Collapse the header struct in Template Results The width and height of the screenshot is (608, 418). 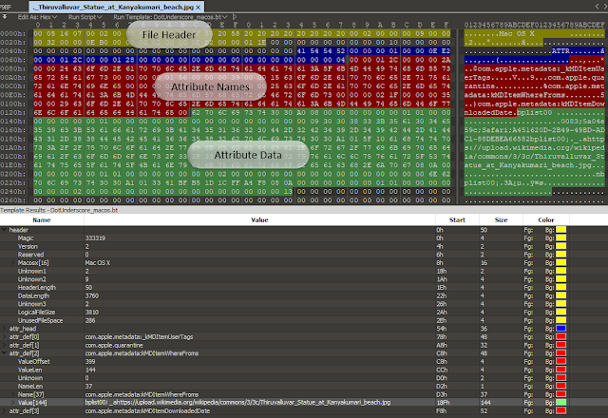tap(4, 230)
